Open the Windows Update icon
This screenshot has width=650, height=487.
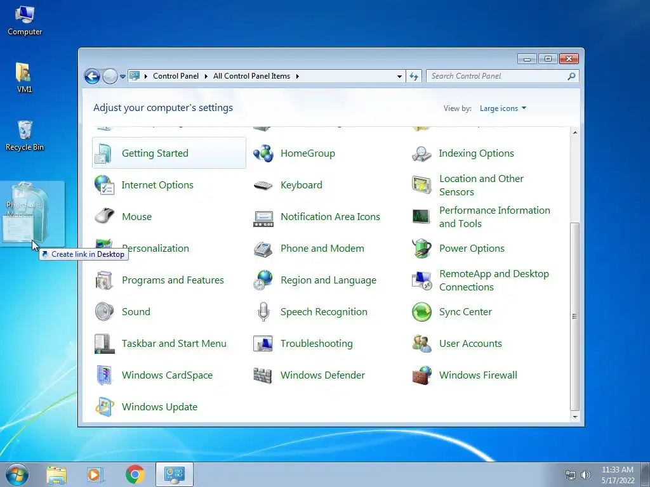(104, 406)
